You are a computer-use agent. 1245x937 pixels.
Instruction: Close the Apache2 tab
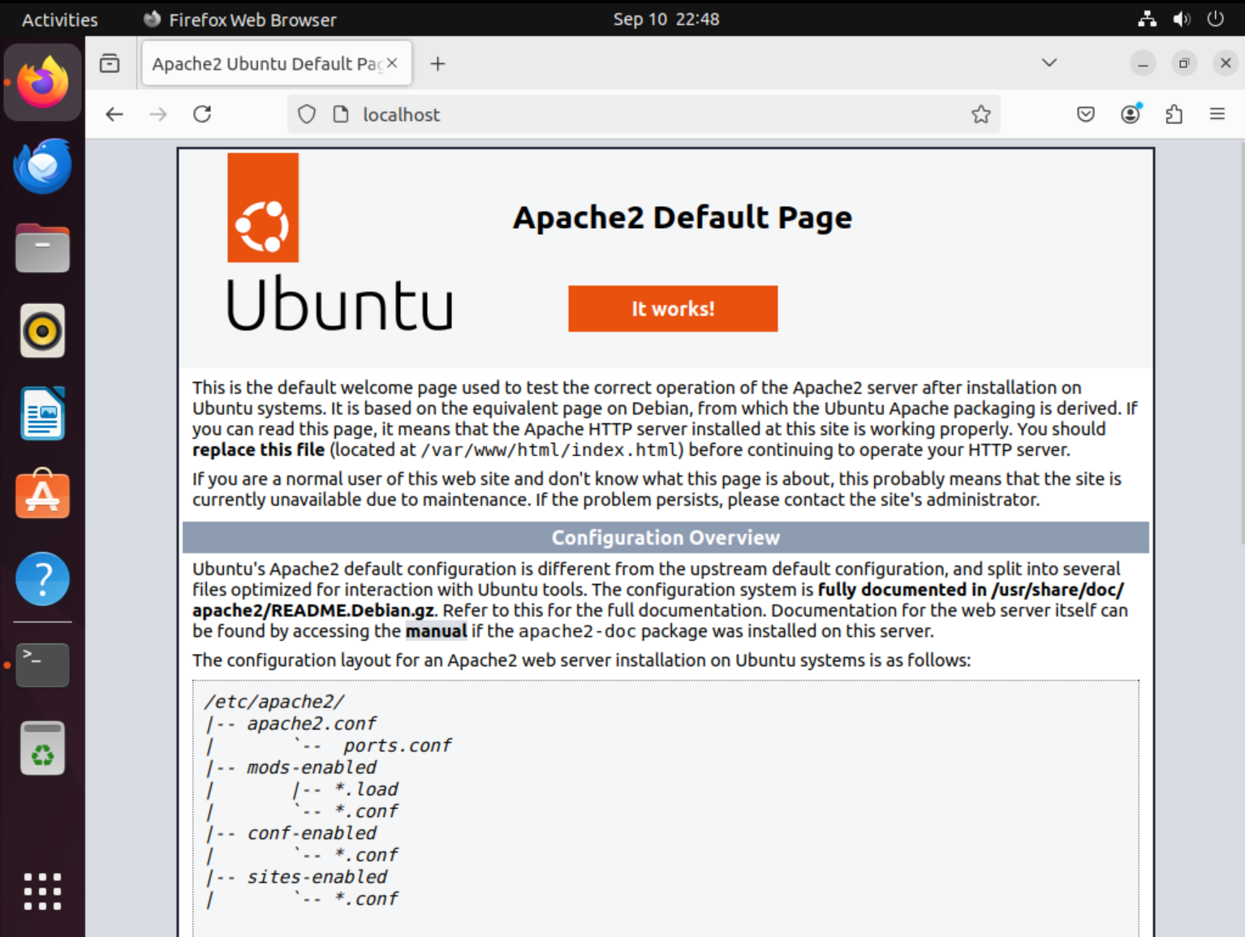[x=392, y=63]
